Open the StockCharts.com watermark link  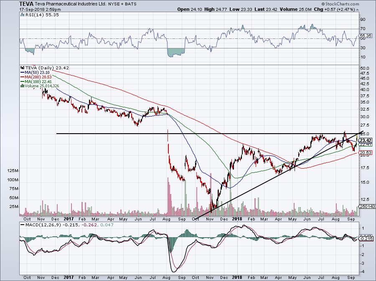pyautogui.click(x=340, y=4)
